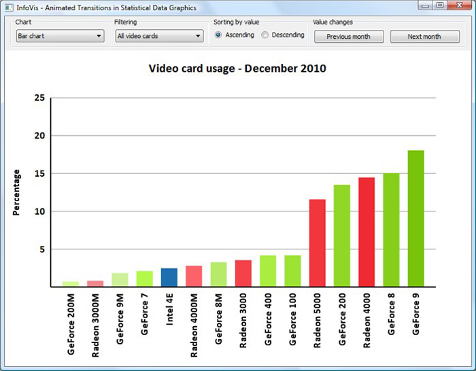Click the GeForce 200M bar
This screenshot has height=371, width=476.
(x=71, y=284)
